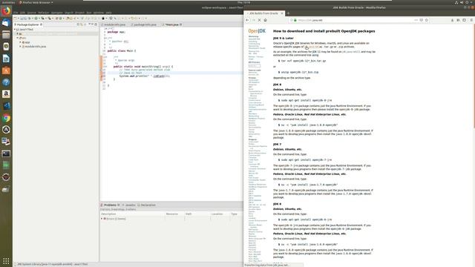Open Amazon launcher in the dock
Image resolution: width=475 pixels, height=267 pixels.
point(6,94)
